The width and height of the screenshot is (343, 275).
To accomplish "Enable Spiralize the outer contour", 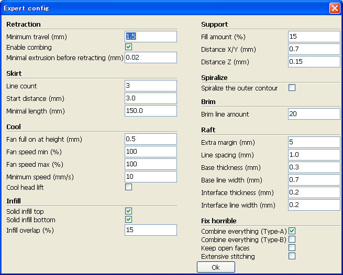I will click(292, 88).
